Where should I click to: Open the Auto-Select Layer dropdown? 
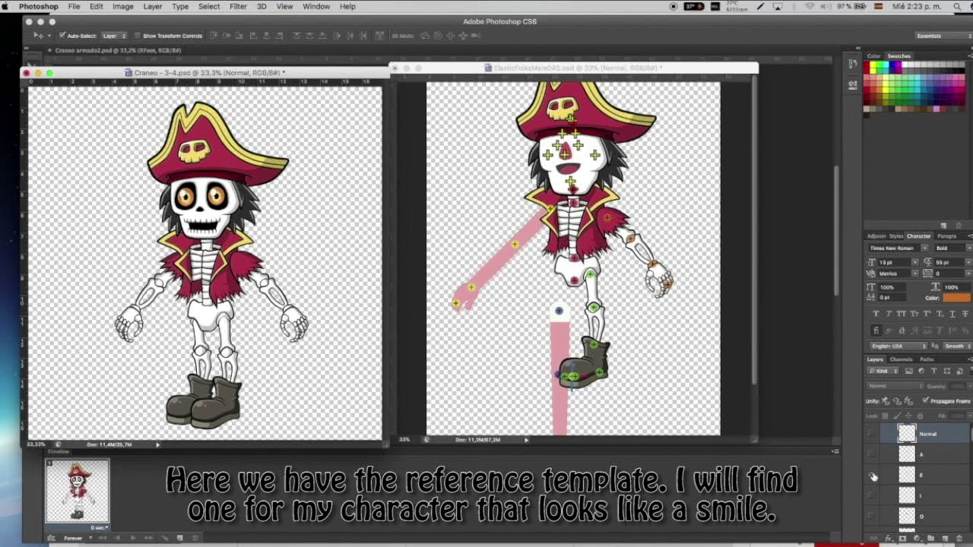[x=114, y=36]
